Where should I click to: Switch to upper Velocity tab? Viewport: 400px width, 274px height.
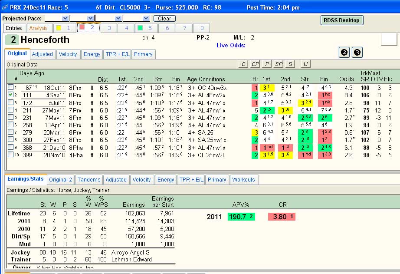coord(68,54)
